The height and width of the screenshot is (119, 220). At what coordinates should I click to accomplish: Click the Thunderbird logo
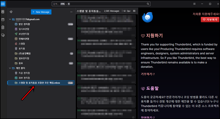[147, 17]
